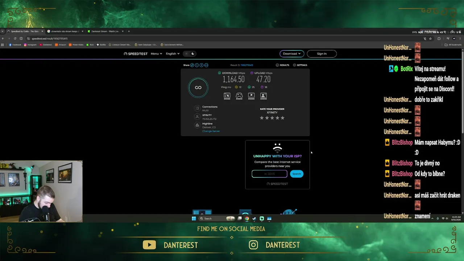Open the Chrome apps grid icon
The image size is (464, 261).
point(3,45)
